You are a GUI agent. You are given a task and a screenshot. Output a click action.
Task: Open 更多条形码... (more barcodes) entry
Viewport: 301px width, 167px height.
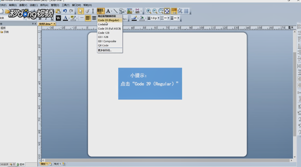coord(110,50)
